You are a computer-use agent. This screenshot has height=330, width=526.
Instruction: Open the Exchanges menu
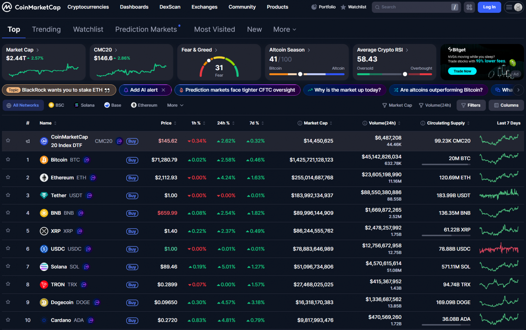tap(204, 7)
